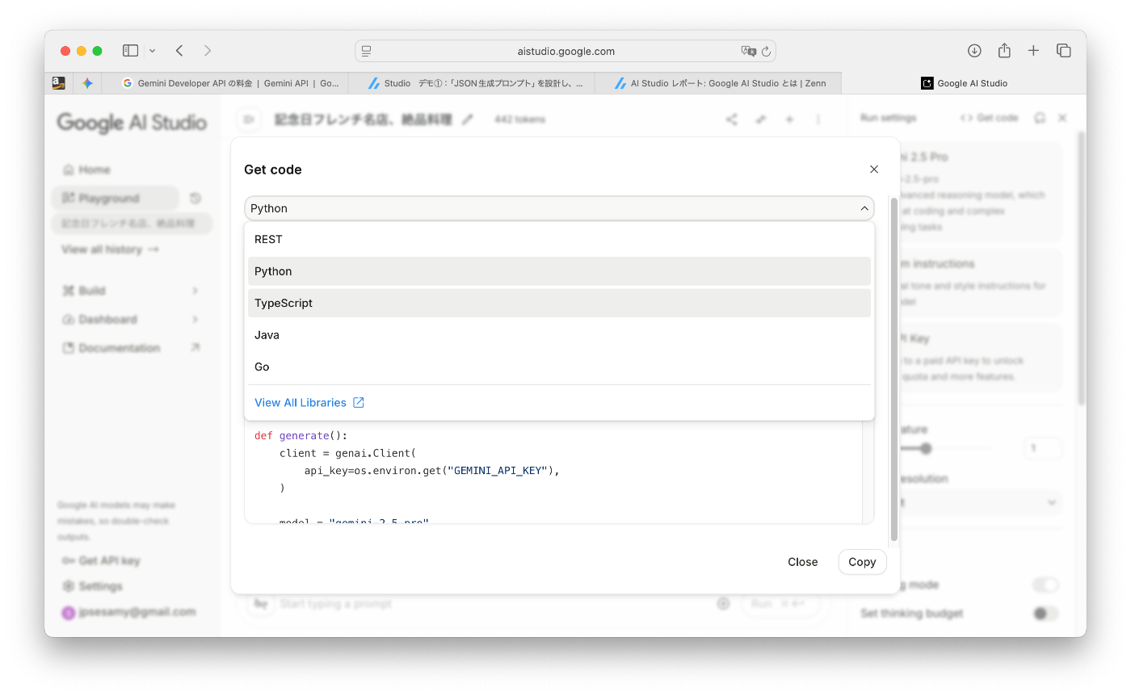Go back in Safari history
Image resolution: width=1131 pixels, height=696 pixels.
179,51
